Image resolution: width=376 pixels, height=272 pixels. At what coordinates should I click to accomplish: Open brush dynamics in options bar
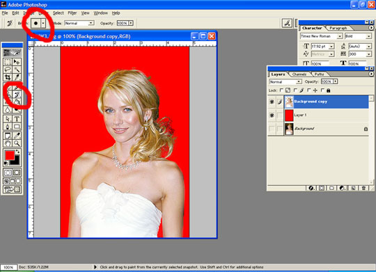pos(287,23)
